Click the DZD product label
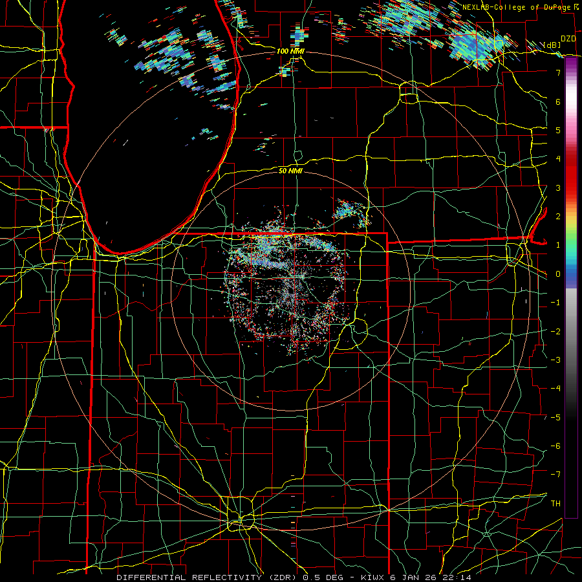Screen dimensions: 582x582 click(x=568, y=39)
